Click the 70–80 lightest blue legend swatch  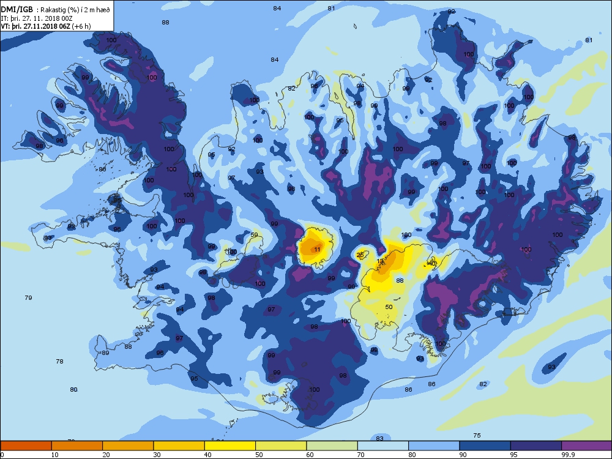[x=383, y=446]
